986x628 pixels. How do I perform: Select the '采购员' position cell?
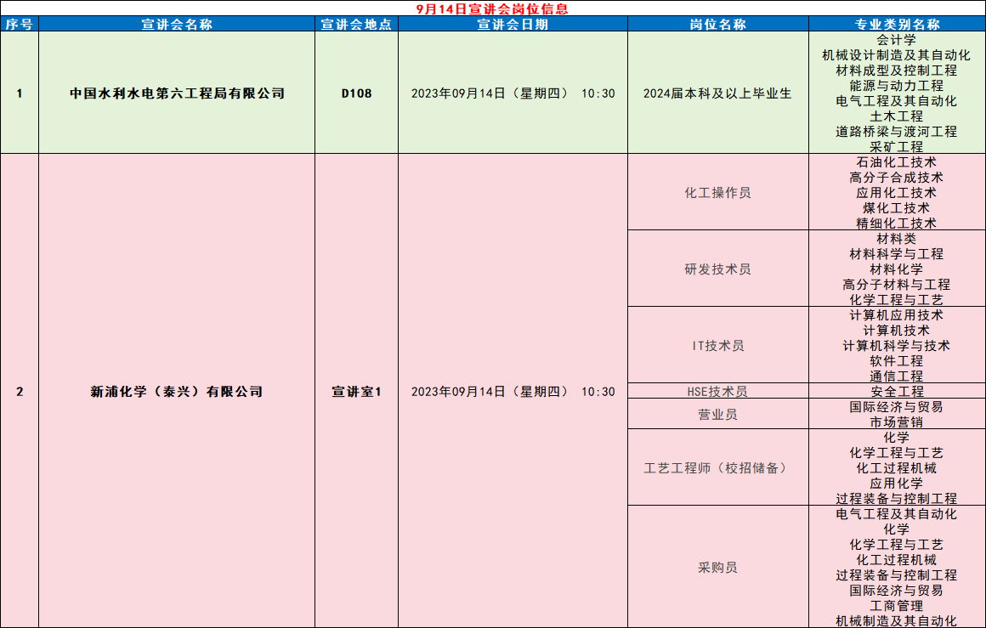point(717,568)
